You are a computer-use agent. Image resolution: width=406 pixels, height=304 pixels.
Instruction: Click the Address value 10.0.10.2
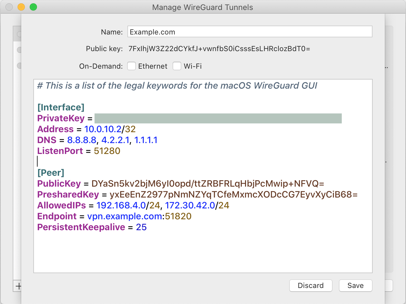pyautogui.click(x=103, y=129)
